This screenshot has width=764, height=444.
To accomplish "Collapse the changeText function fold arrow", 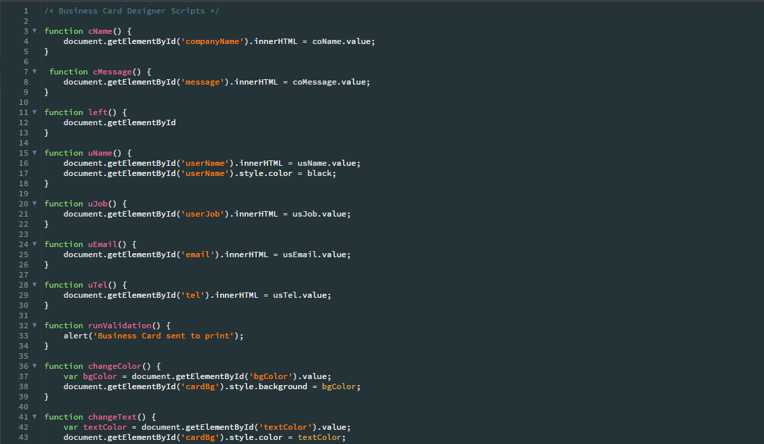I will (x=35, y=416).
